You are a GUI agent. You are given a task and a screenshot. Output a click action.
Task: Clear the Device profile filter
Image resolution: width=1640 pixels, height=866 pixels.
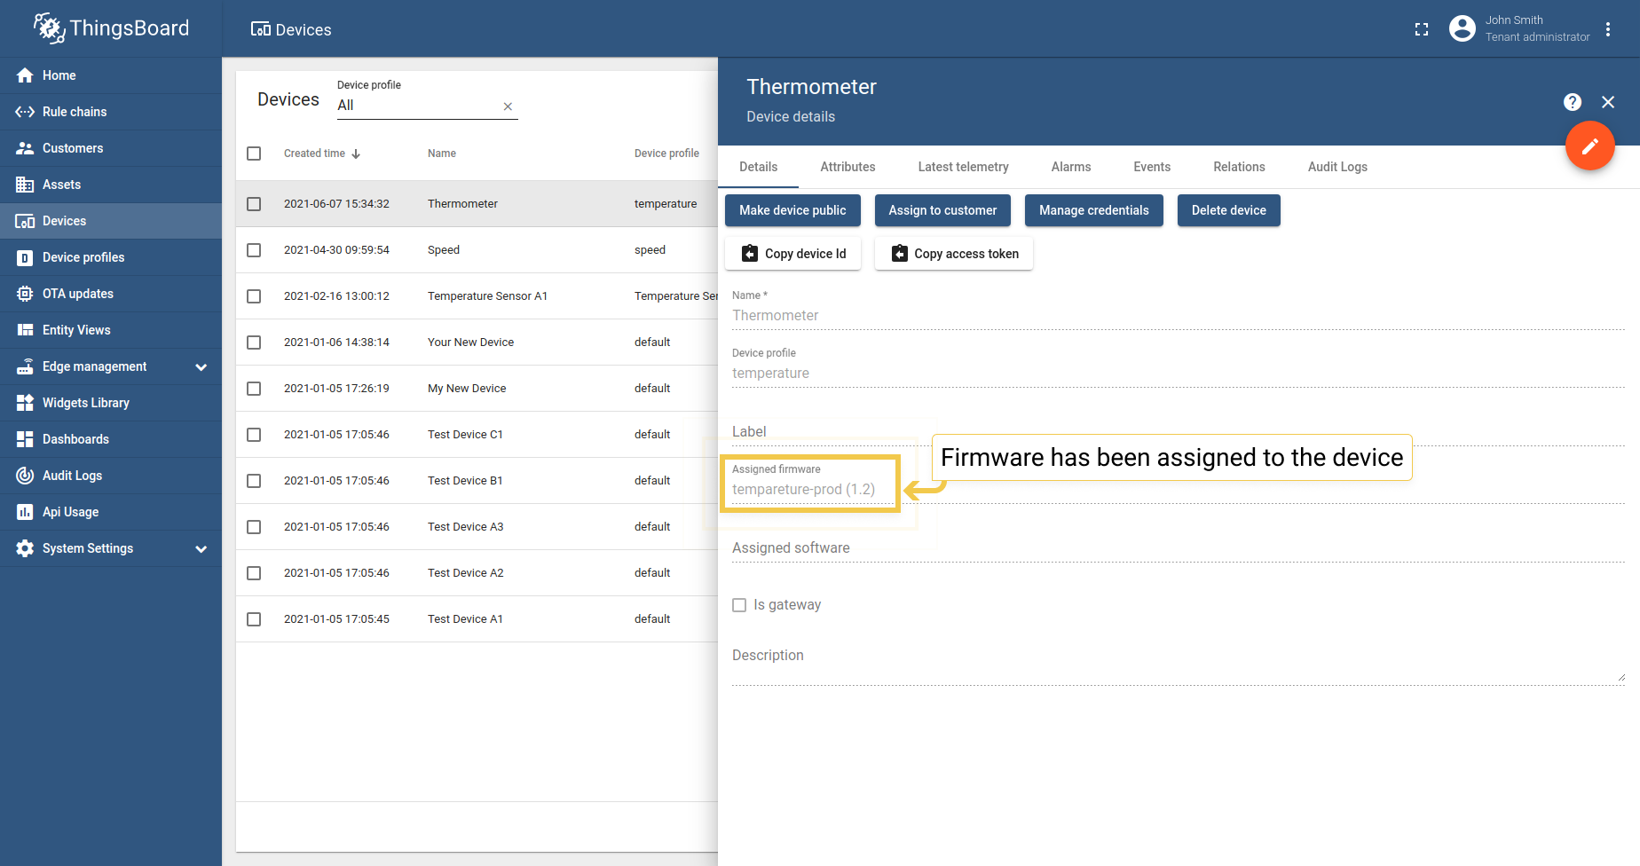[508, 106]
